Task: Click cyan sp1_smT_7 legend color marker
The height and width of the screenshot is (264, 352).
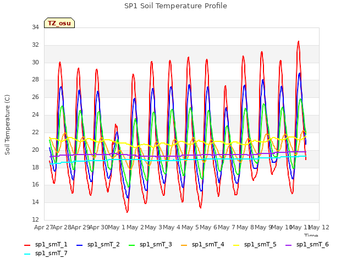Action: 27,254
